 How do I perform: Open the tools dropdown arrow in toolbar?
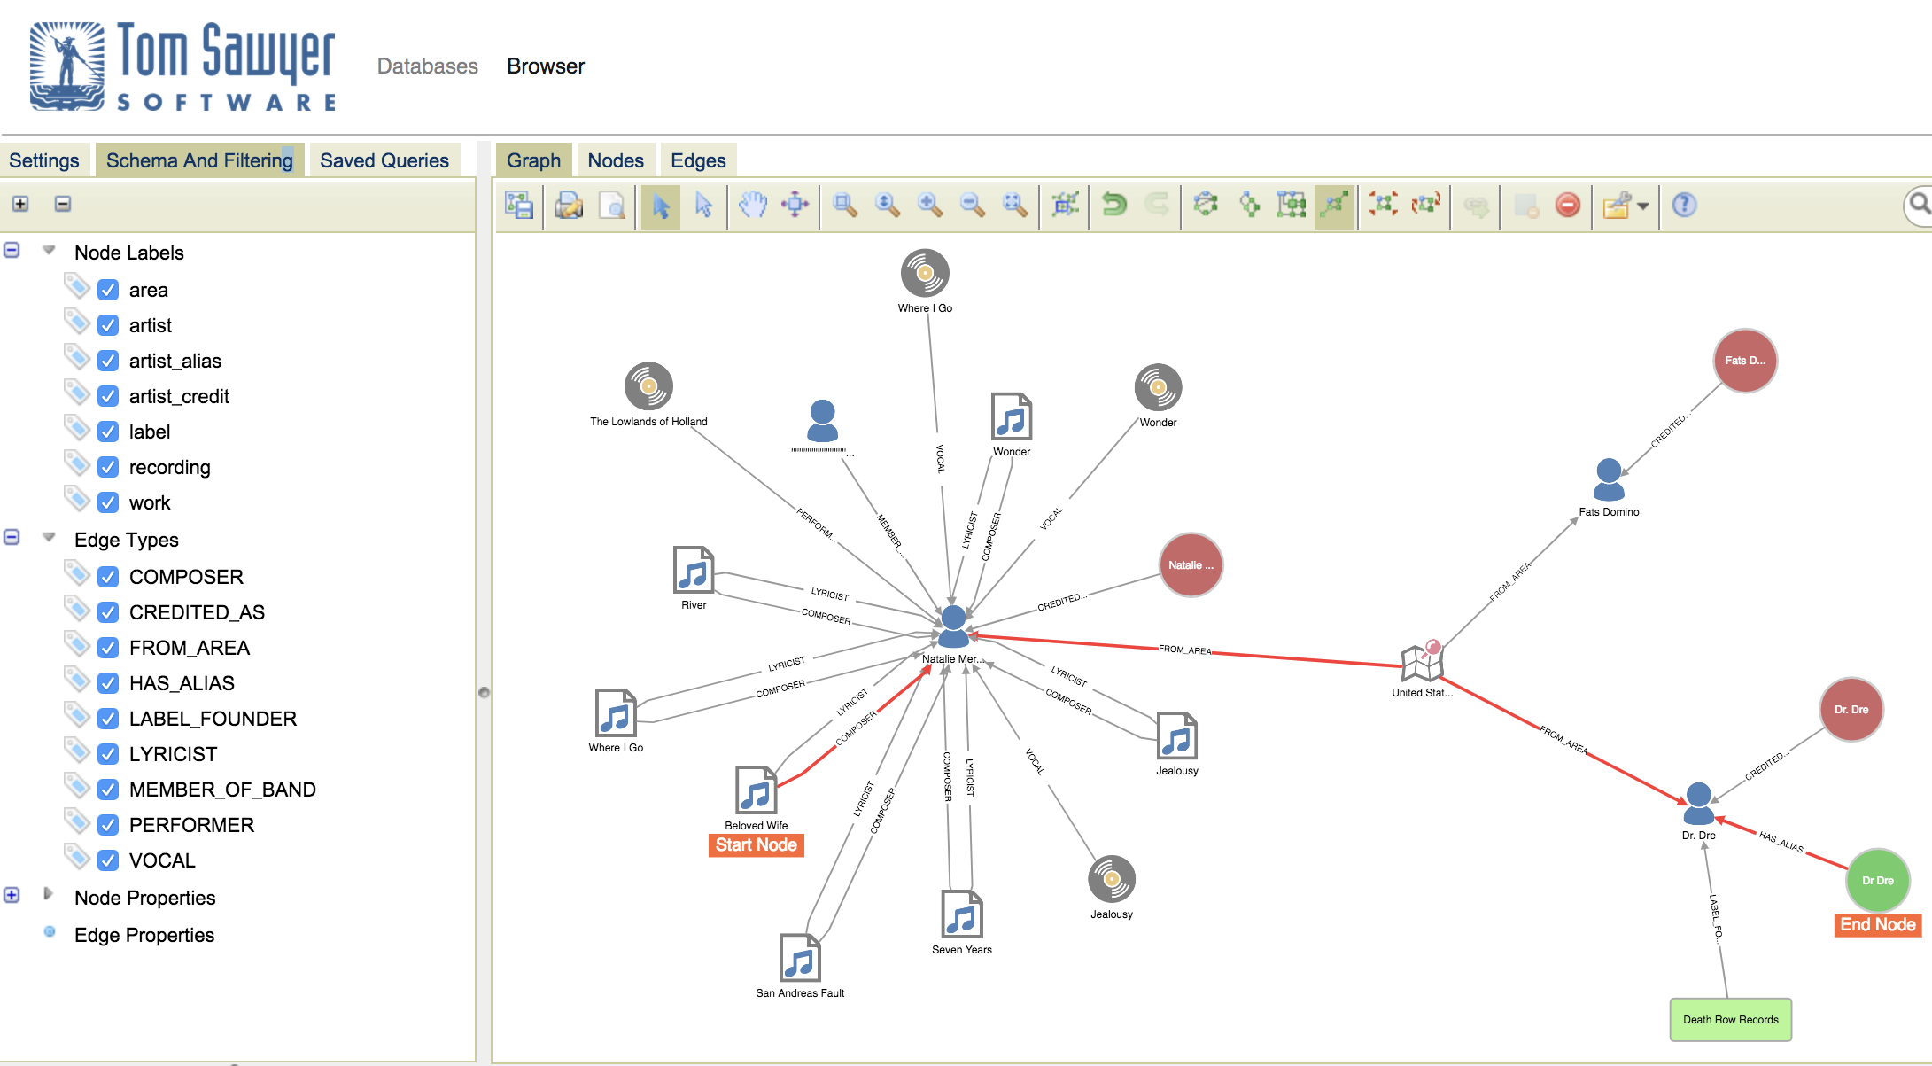point(1643,206)
